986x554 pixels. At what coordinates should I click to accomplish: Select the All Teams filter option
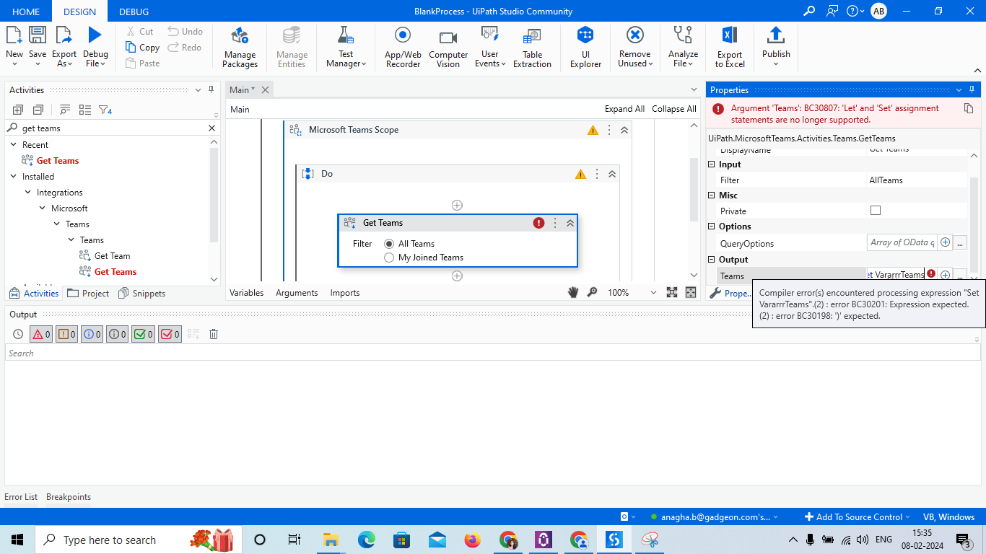(x=389, y=244)
